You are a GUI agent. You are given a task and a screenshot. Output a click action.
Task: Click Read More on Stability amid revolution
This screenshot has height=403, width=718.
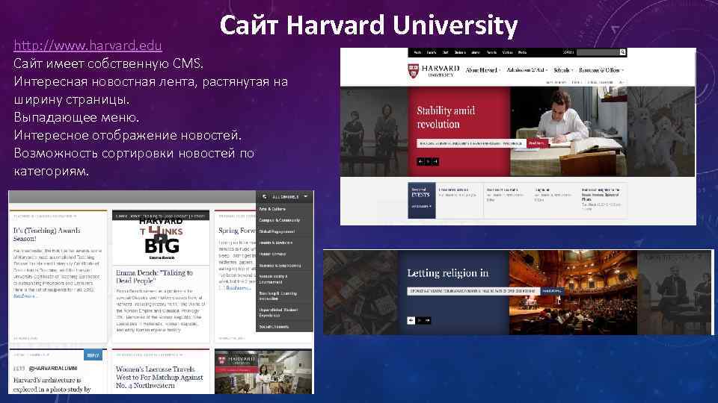tap(537, 143)
